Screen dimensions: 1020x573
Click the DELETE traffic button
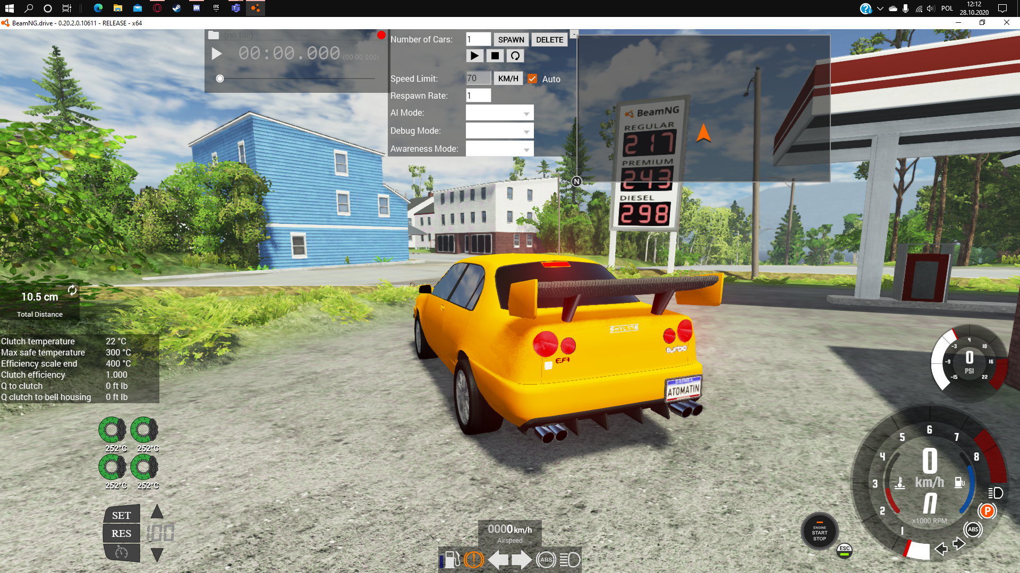pyautogui.click(x=549, y=40)
